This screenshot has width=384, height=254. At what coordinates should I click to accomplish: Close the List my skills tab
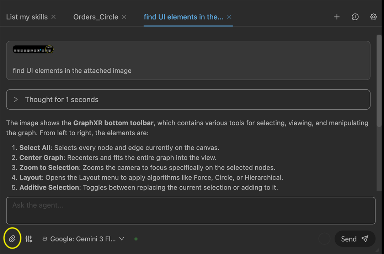click(53, 17)
